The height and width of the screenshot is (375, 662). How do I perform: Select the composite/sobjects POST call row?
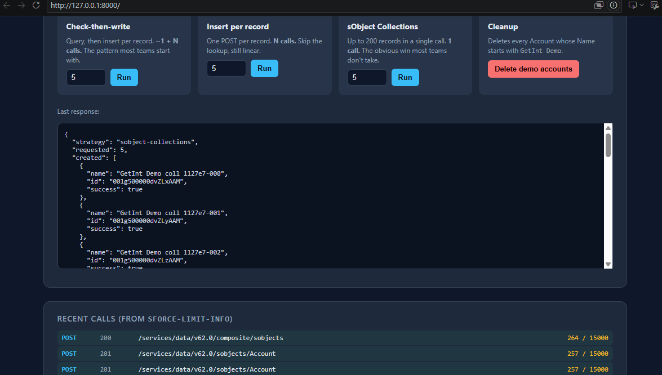335,338
